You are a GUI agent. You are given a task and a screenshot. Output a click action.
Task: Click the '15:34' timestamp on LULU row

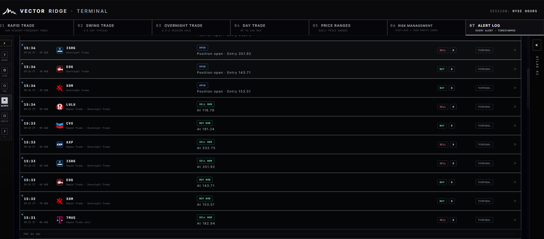pyautogui.click(x=29, y=105)
